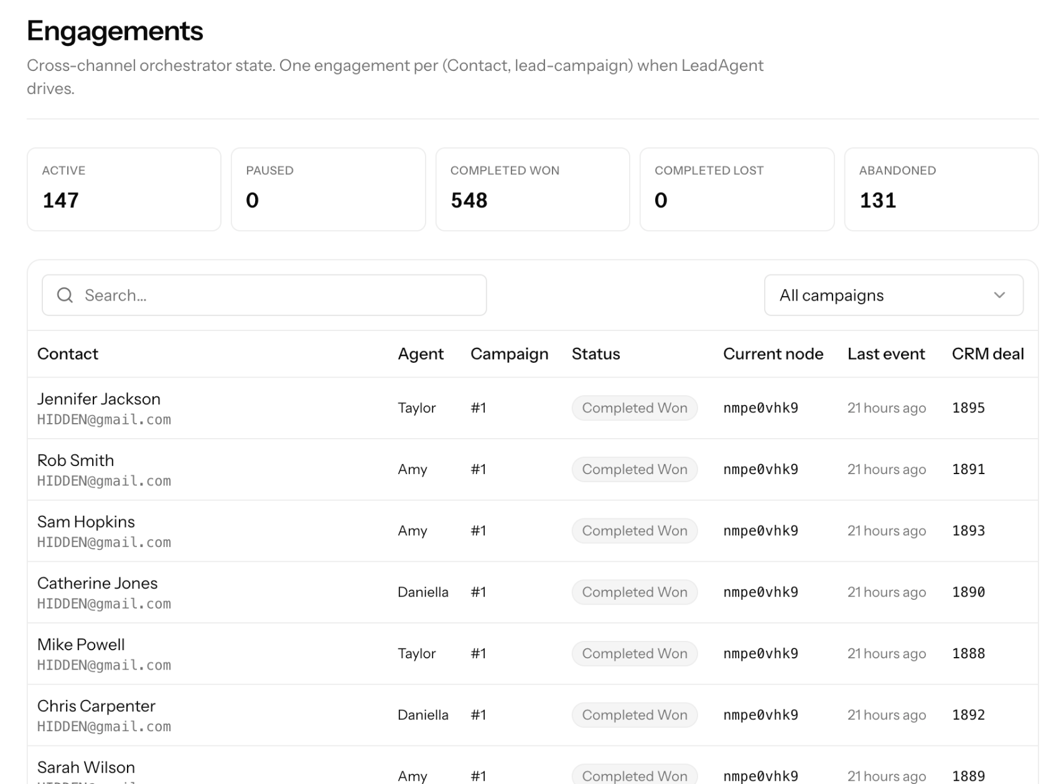
Task: Open contact Catherine Jones
Action: click(98, 583)
